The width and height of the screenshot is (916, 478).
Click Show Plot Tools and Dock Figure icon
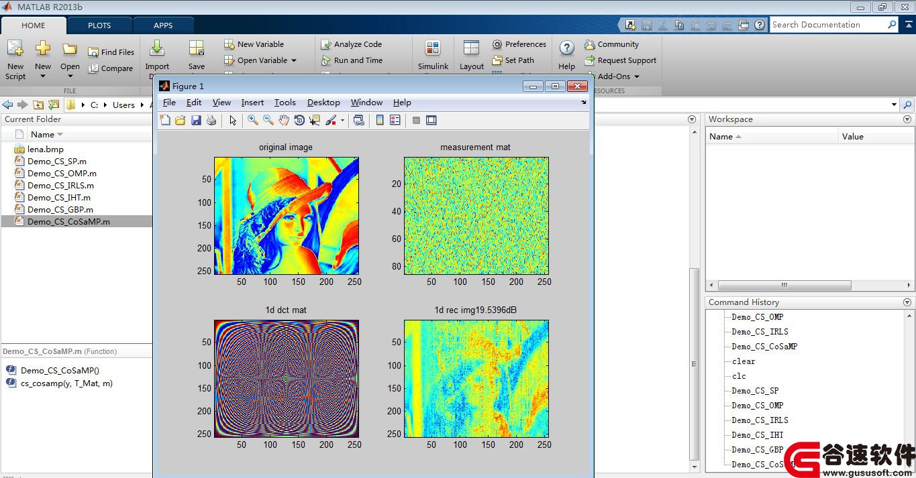pyautogui.click(x=431, y=120)
